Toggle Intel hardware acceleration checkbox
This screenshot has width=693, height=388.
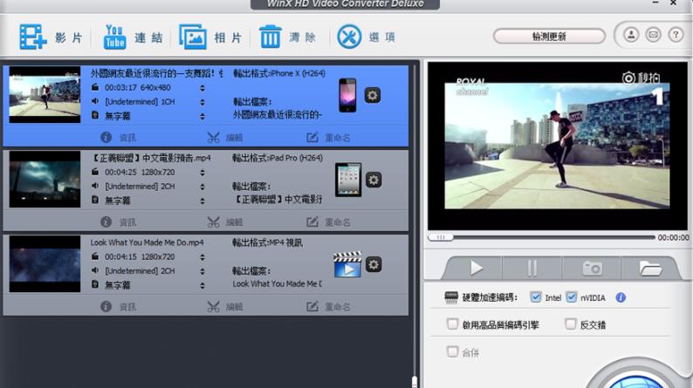[536, 297]
